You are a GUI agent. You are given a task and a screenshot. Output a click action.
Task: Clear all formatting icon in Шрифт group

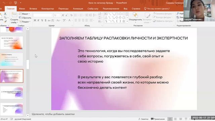point(71,15)
